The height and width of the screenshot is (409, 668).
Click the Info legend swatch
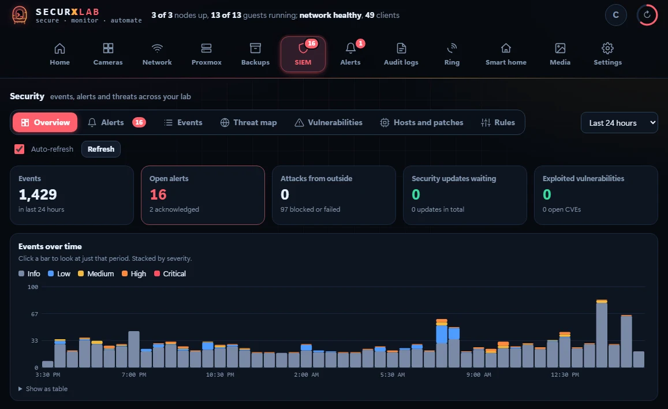pyautogui.click(x=21, y=273)
